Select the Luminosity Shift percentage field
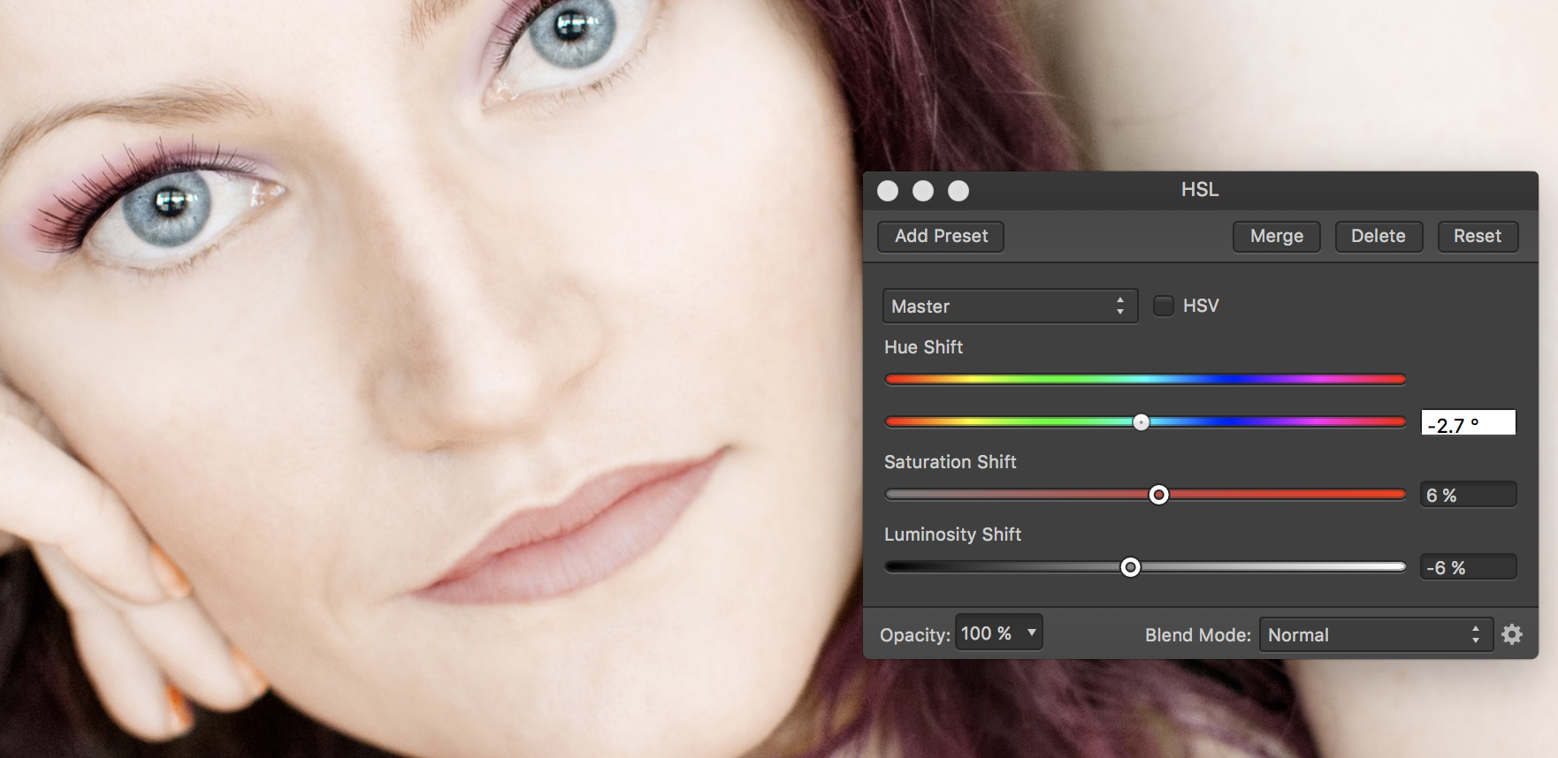This screenshot has height=758, width=1558. (1468, 567)
